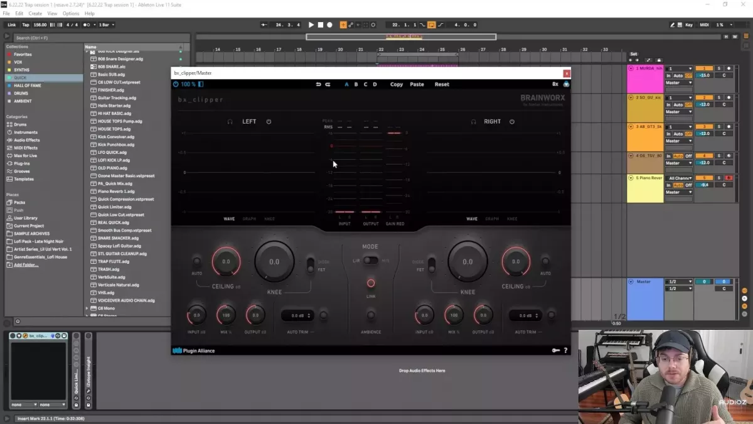Viewport: 753px width, 424px height.
Task: Click the bx_clipper redo arrow
Action: pyautogui.click(x=328, y=84)
